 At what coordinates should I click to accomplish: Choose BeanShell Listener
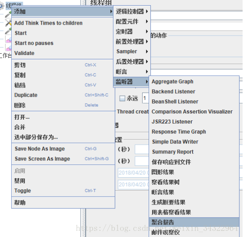[x=194, y=102]
